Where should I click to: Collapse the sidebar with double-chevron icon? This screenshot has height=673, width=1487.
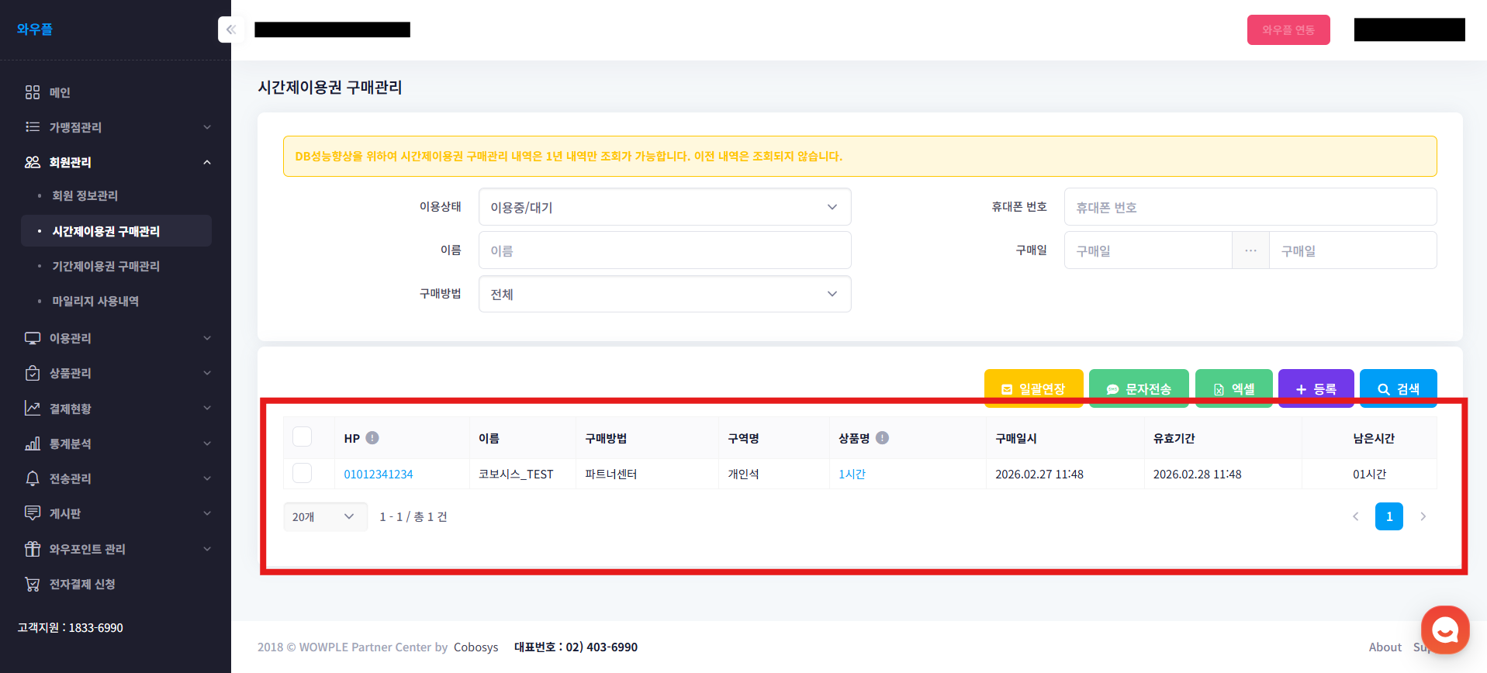[231, 29]
